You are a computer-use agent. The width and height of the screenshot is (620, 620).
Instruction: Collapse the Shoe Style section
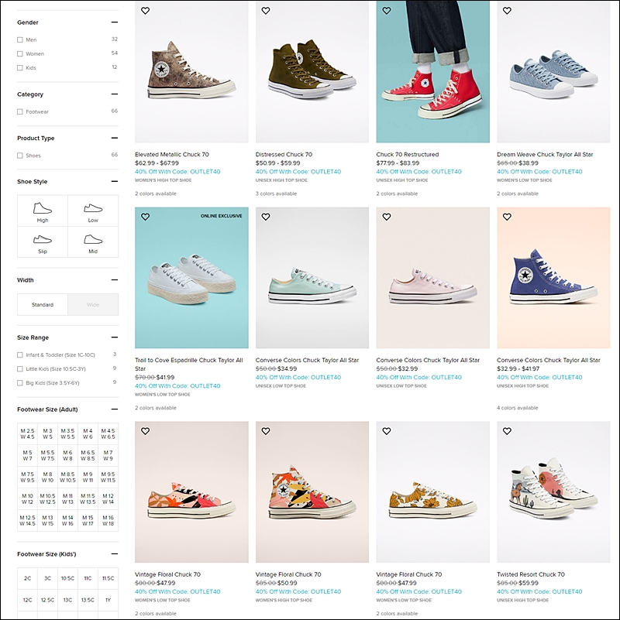[x=115, y=181]
